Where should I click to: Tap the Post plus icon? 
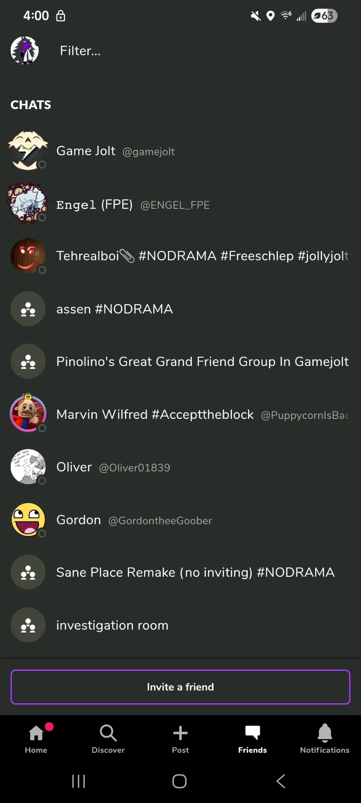click(x=180, y=734)
